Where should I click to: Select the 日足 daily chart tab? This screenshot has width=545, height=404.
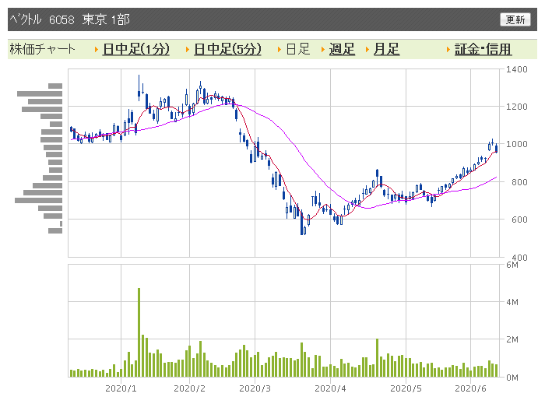pyautogui.click(x=298, y=49)
